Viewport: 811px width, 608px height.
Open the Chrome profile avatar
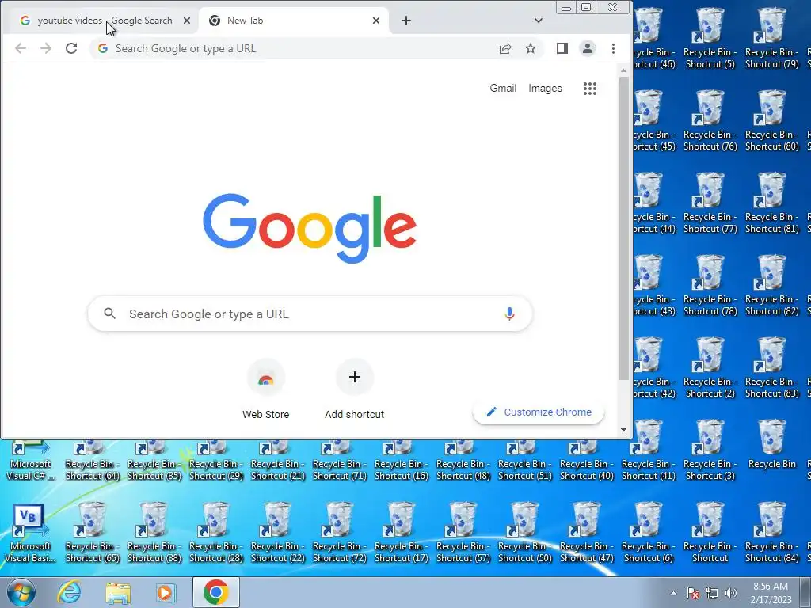(x=588, y=48)
